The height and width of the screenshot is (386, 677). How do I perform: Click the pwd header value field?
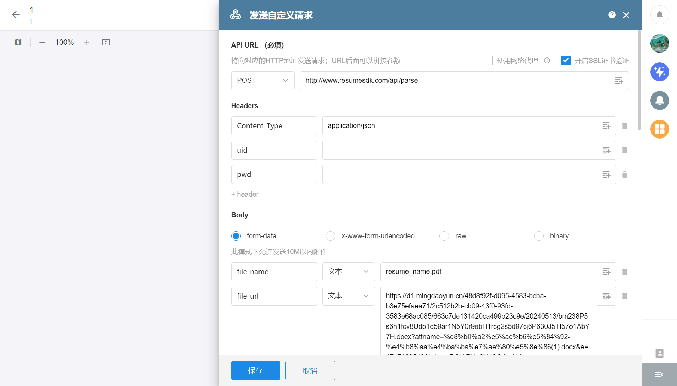[459, 174]
